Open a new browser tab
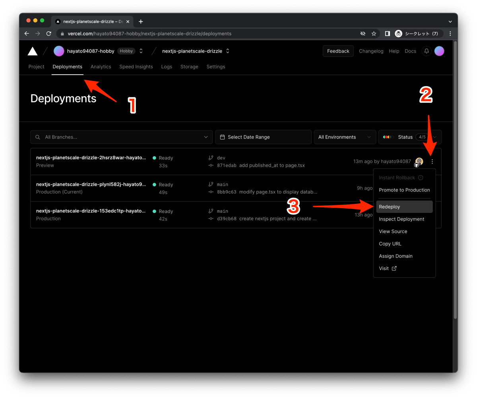Screen dimensions: 477x398 (141, 21)
